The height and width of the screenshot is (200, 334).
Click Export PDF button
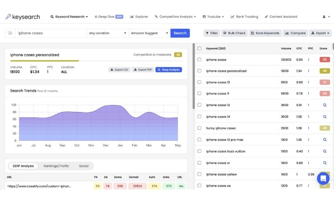(143, 70)
